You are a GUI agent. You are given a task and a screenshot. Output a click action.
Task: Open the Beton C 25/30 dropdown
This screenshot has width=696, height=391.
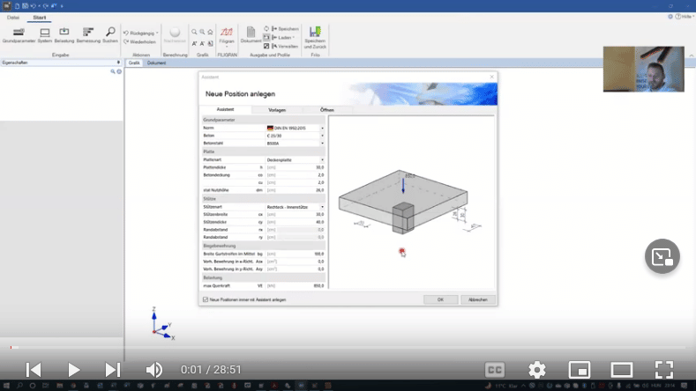(x=322, y=136)
